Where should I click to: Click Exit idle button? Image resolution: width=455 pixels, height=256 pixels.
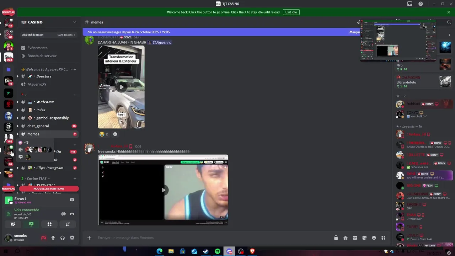pyautogui.click(x=291, y=12)
